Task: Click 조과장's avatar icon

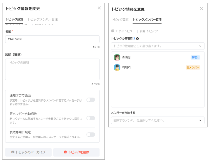Action: (117, 57)
